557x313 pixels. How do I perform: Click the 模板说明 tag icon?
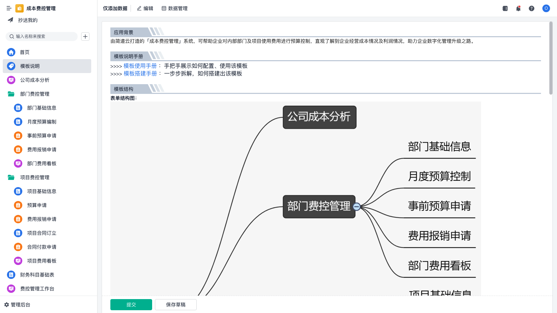tap(11, 66)
